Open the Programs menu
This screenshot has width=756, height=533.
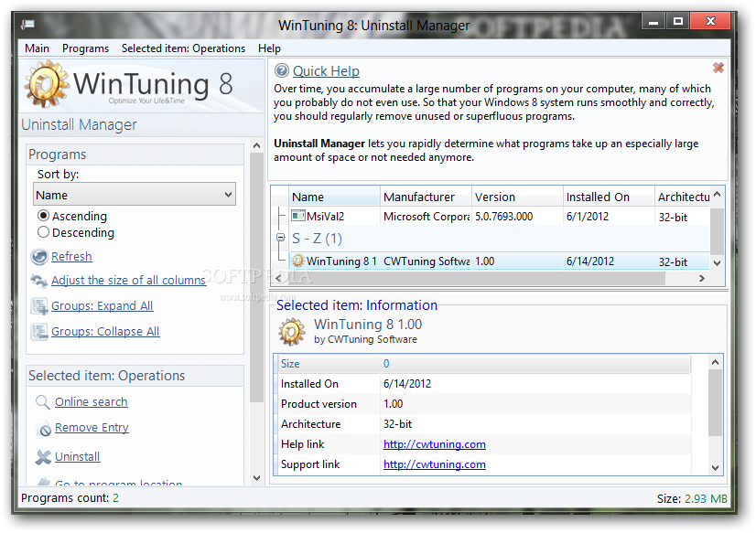(x=85, y=48)
